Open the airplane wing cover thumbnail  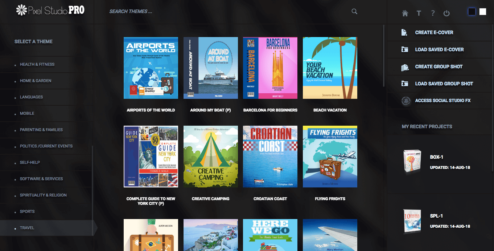pyautogui.click(x=330, y=235)
